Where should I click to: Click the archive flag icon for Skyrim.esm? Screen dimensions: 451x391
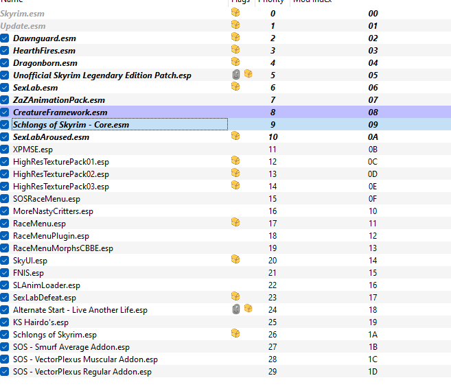coord(235,12)
